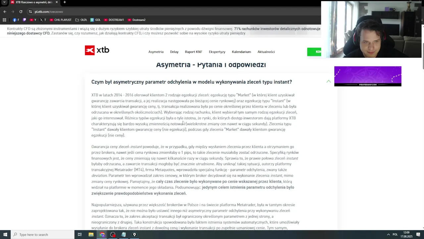Screen dimensions: 424x239
Task: Open Task View on the taskbar
Action: coord(80,235)
